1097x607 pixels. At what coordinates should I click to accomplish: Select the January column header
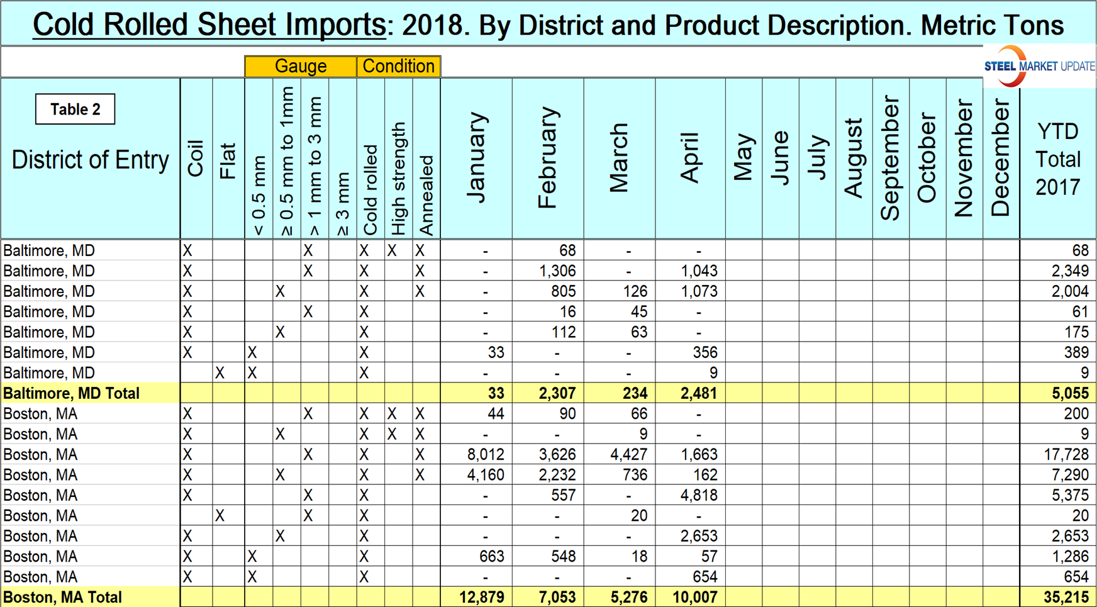pyautogui.click(x=477, y=158)
